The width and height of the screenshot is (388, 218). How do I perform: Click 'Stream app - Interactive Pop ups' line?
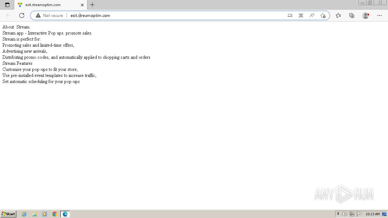click(47, 33)
